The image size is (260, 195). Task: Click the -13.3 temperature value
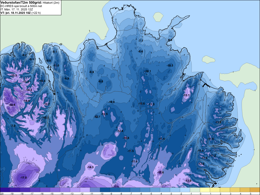tap(26, 82)
